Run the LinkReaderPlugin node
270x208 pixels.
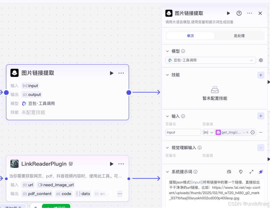[x=111, y=164]
